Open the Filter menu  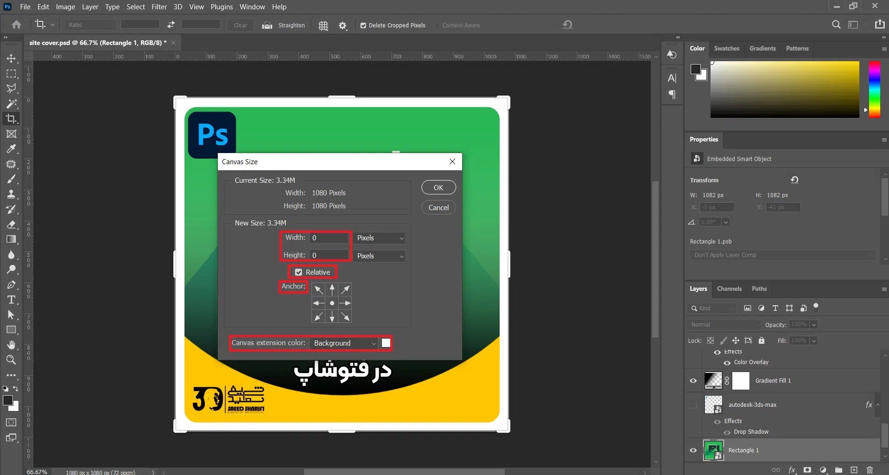click(x=159, y=7)
